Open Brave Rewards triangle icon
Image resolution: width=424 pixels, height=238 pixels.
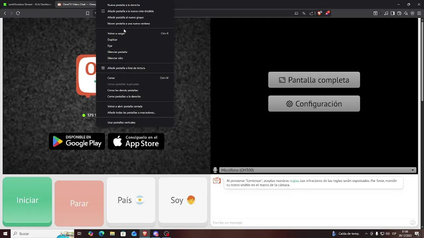(x=328, y=13)
